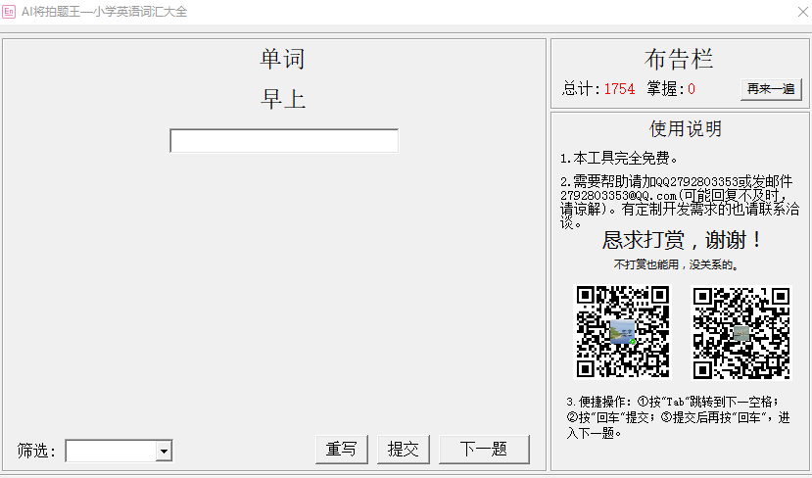Click the 恳求打赏，谢谢！ text
The image size is (812, 478).
tap(682, 240)
